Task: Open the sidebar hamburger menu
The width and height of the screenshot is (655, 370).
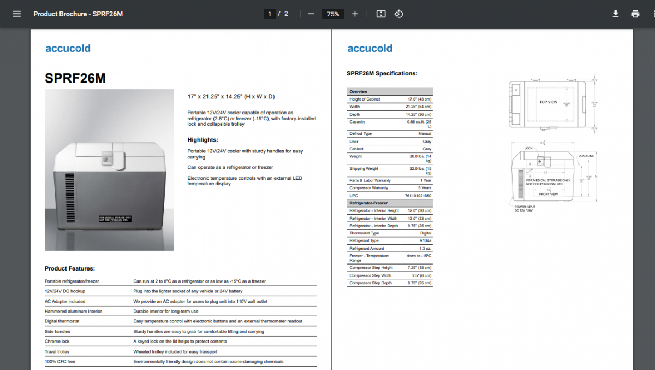Action: click(x=16, y=14)
